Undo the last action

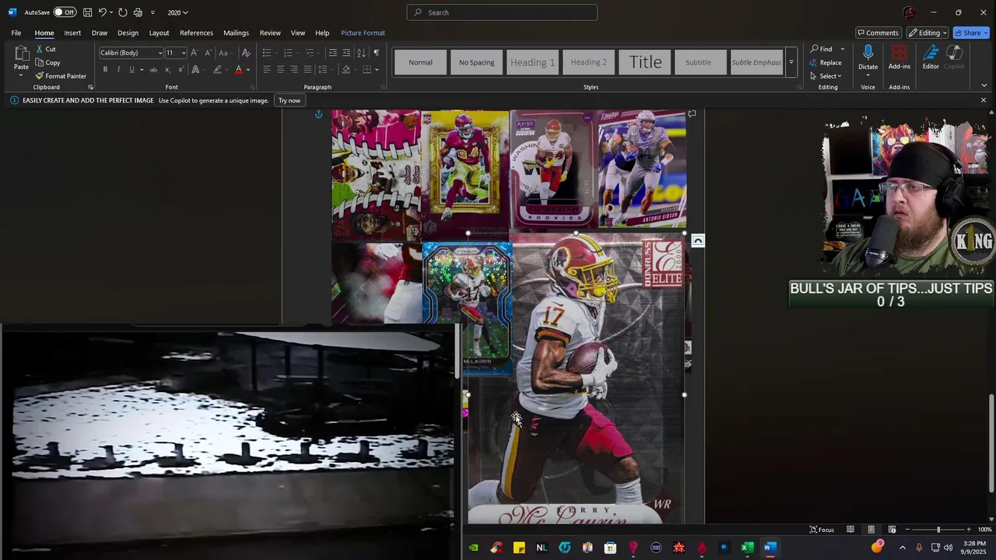[x=102, y=12]
